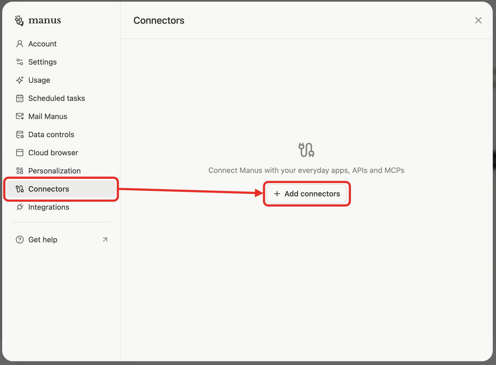
Task: Click the Get help question mark icon
Action: [x=20, y=240]
